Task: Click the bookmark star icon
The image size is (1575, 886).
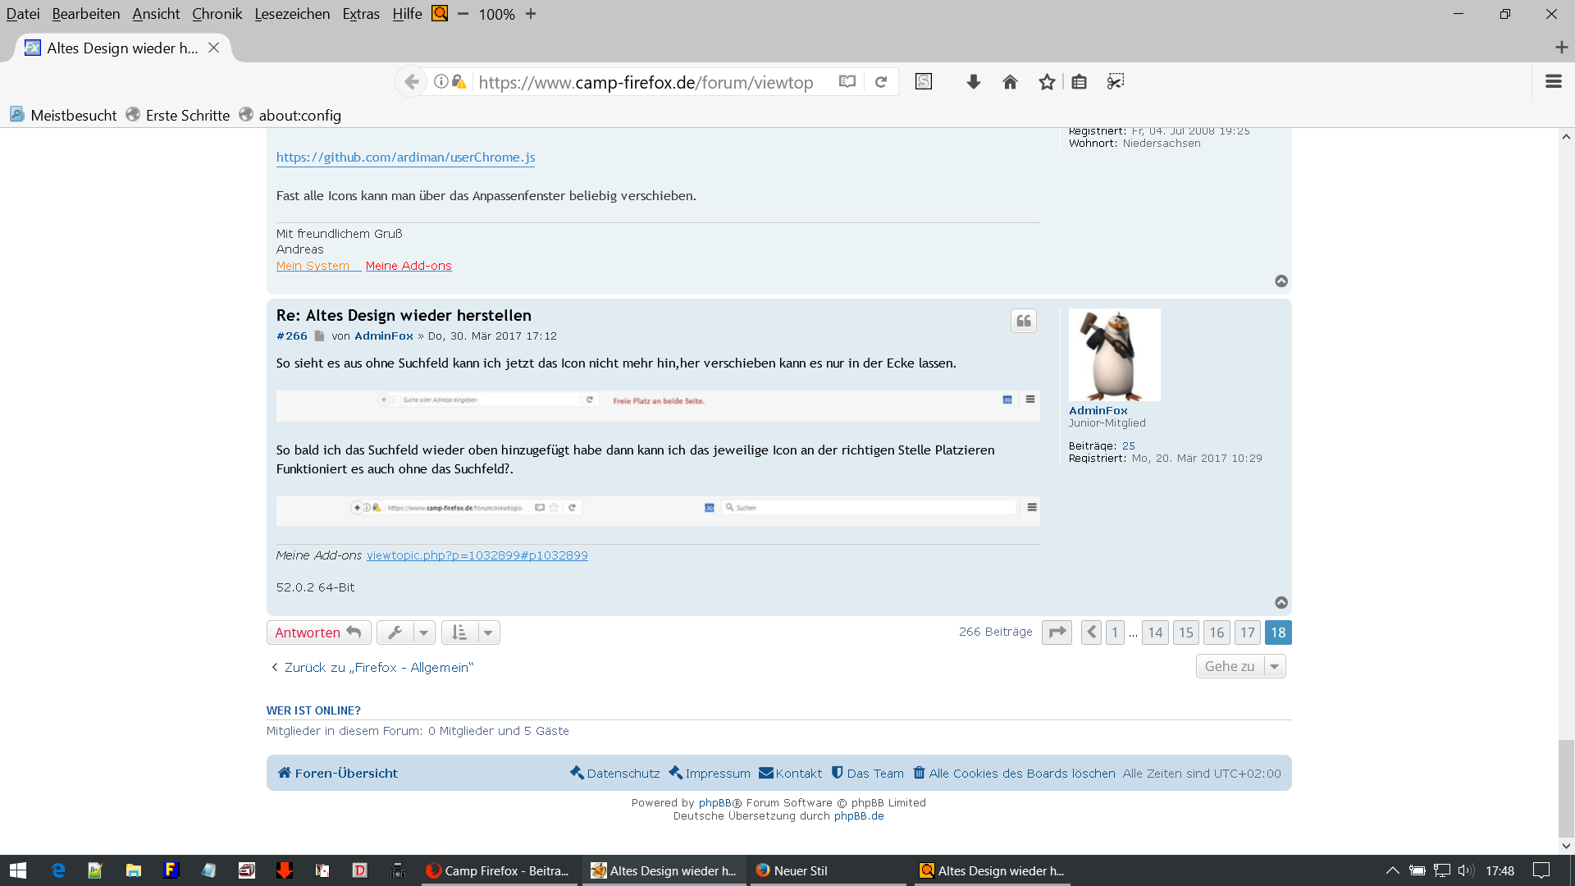Action: pyautogui.click(x=1047, y=81)
